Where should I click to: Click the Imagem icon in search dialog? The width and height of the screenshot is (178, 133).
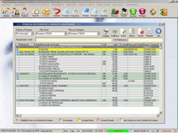[106, 33]
